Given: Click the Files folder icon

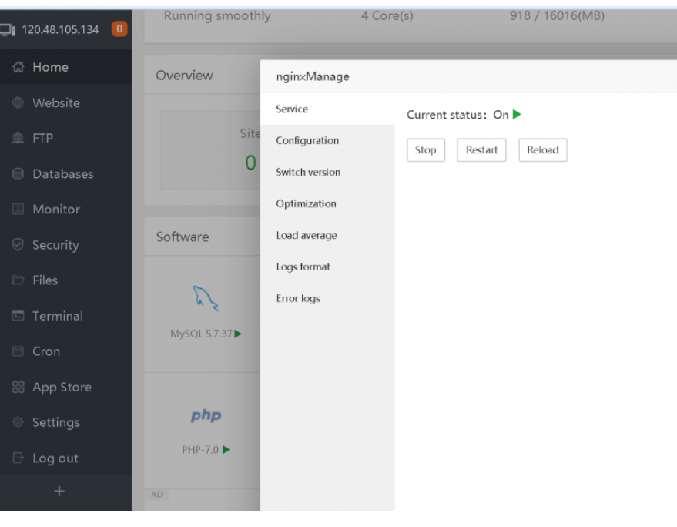Looking at the screenshot, I should point(18,280).
